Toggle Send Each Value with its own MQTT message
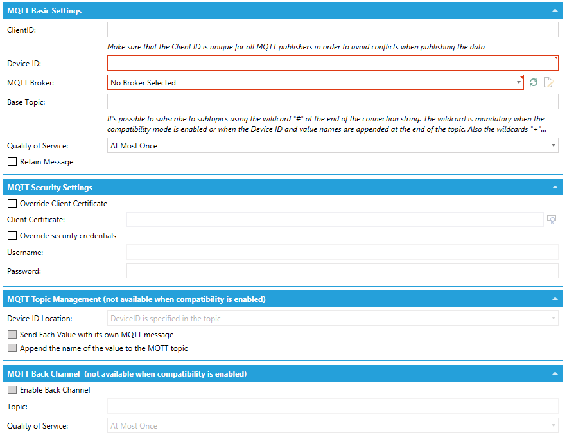Image resolution: width=567 pixels, height=444 pixels. [x=12, y=335]
